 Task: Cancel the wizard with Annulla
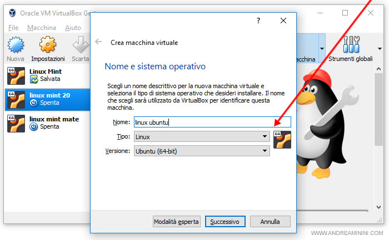click(x=270, y=222)
